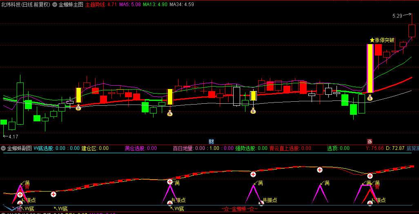Click the plus circle above the 逃顶 peak
419x214 pixels.
tap(320, 169)
